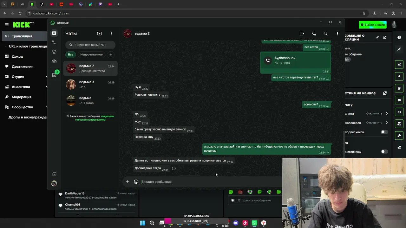Viewport: 406px width, 228px height.
Task: Open the WhatsApp Status section
Action: [x=54, y=52]
